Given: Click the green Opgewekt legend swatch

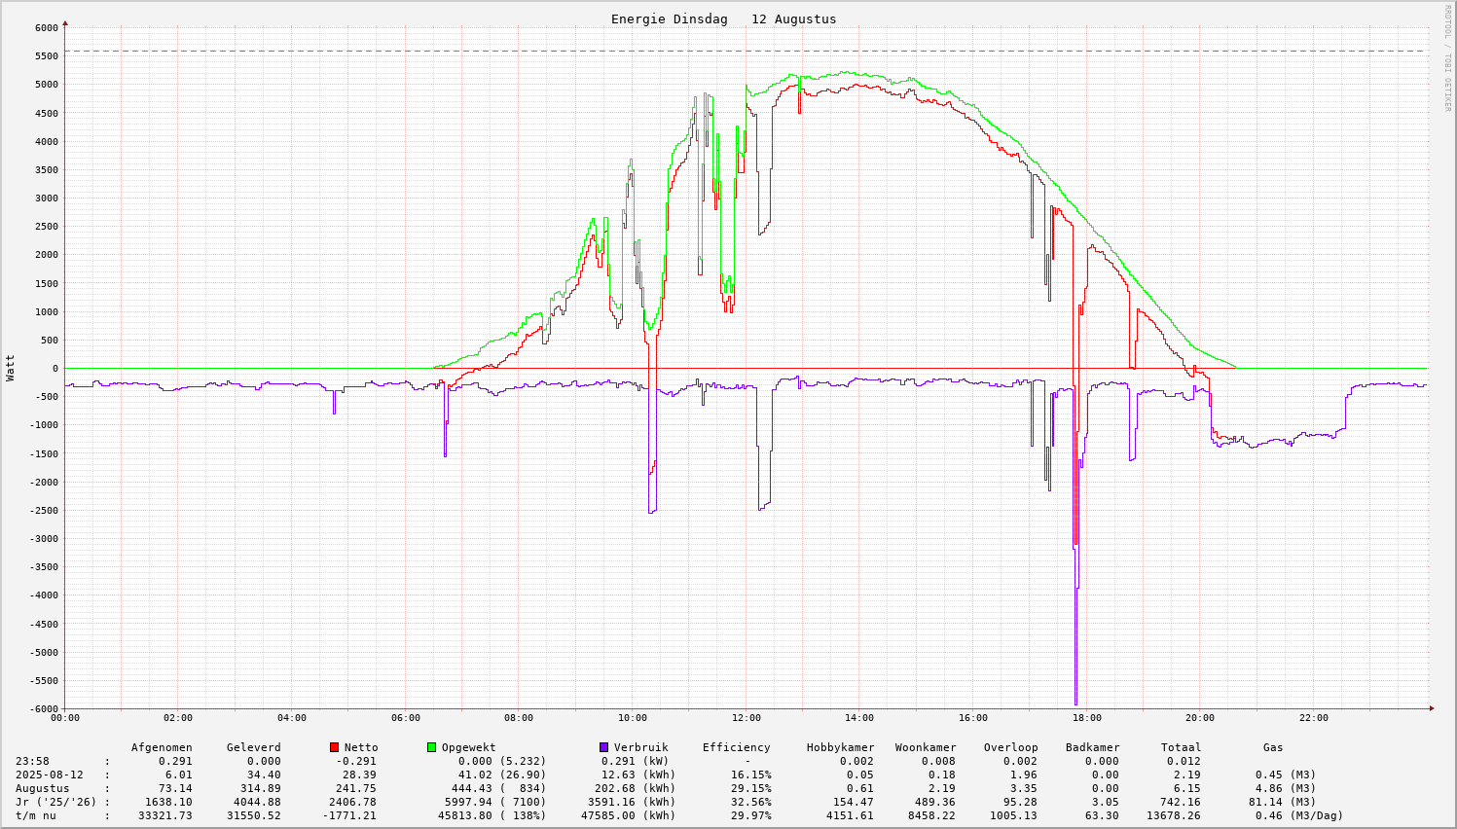Looking at the screenshot, I should click(x=431, y=747).
